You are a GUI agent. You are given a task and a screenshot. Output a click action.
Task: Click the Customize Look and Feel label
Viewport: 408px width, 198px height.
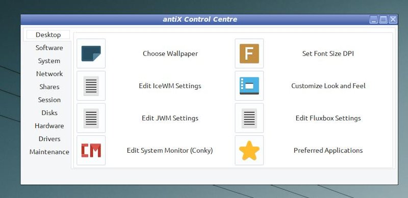328,86
